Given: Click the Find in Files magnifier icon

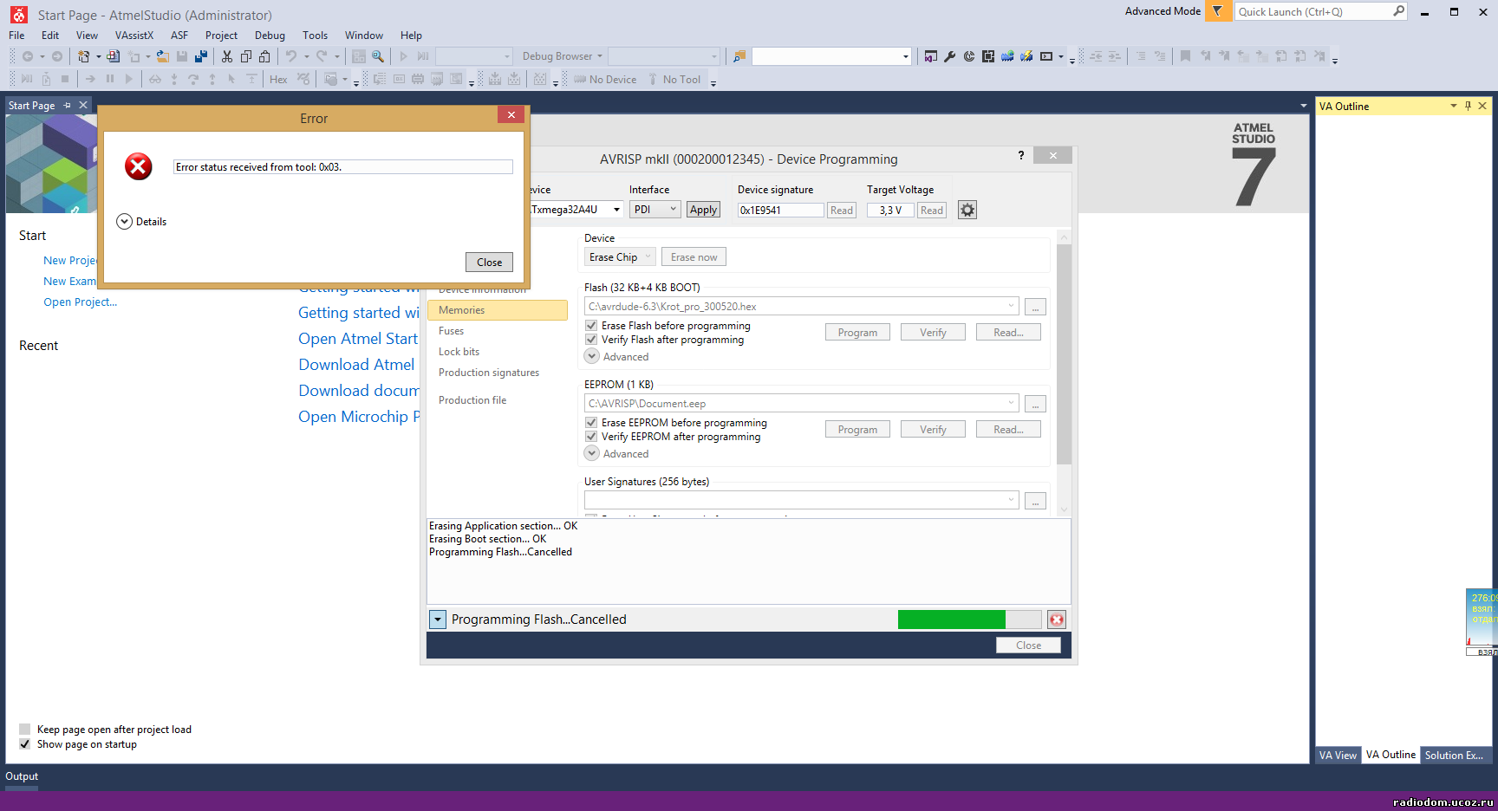Looking at the screenshot, I should [378, 56].
